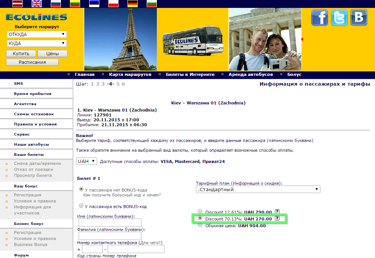The width and height of the screenshot is (375, 258).
Task: Open Бизнес бонус sidebar section
Action: click(29, 223)
